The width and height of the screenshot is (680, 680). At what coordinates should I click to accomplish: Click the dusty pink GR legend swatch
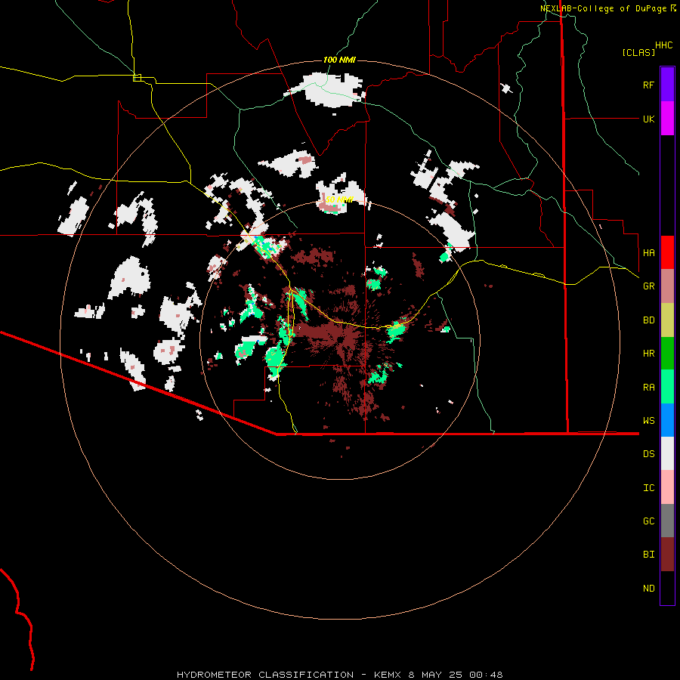(x=667, y=286)
